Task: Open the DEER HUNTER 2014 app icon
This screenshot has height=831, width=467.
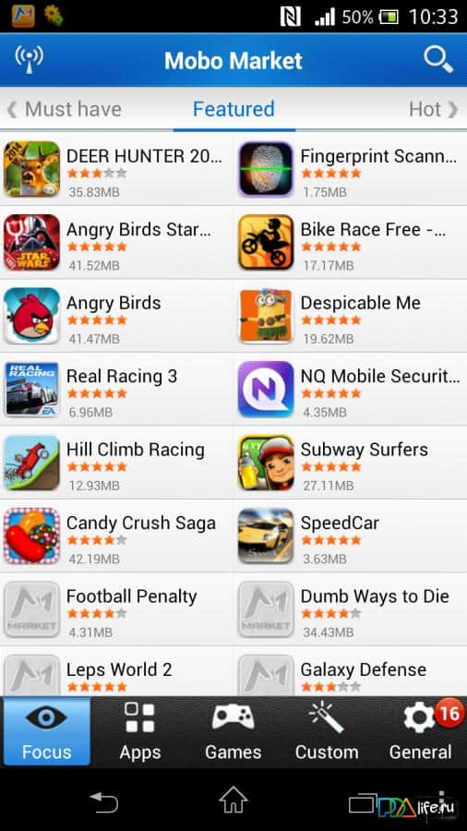Action: (x=31, y=169)
